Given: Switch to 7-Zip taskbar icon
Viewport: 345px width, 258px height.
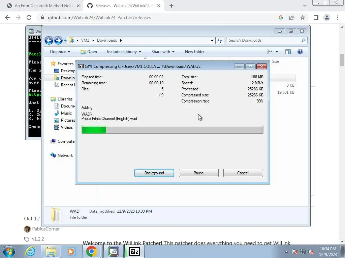Looking at the screenshot, I should (x=134, y=251).
